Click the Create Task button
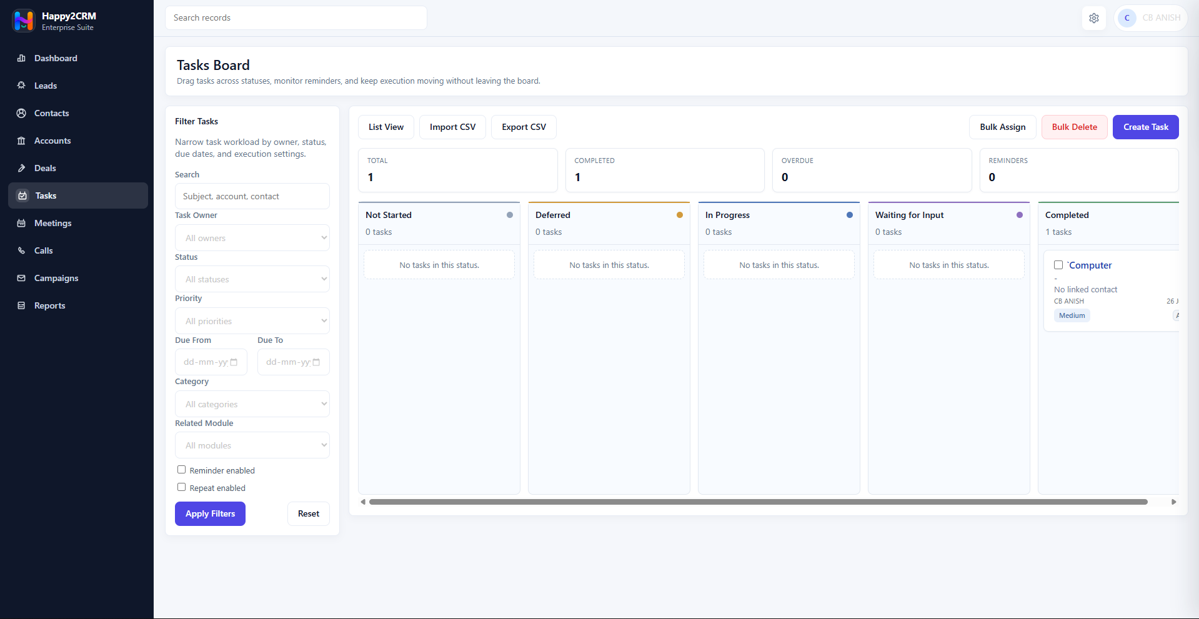Screen dimensions: 1199x619 pos(1146,127)
